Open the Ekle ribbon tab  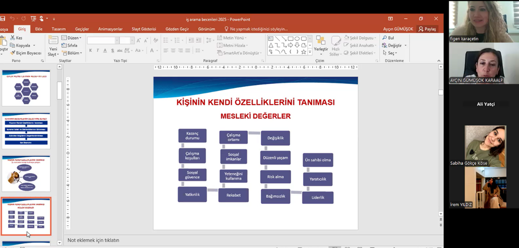click(x=39, y=29)
